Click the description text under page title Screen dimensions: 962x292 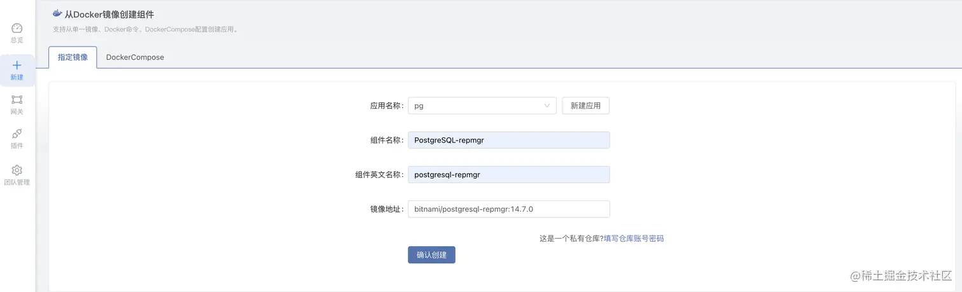(x=145, y=29)
